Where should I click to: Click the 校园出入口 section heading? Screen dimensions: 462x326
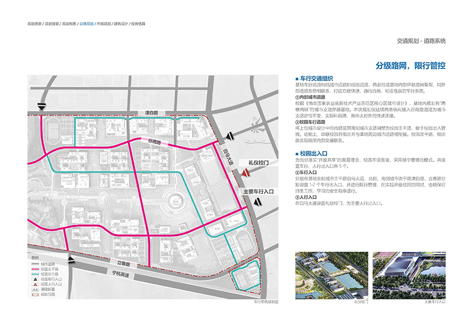(313, 154)
